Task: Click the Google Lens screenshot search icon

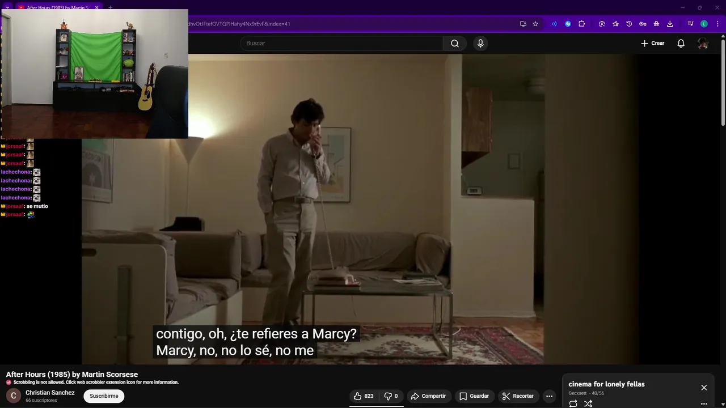Action: pyautogui.click(x=602, y=24)
